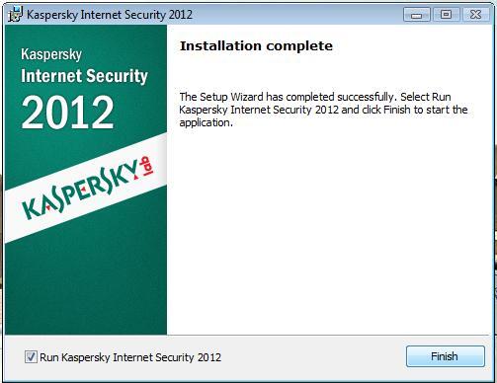Image resolution: width=497 pixels, height=383 pixels.
Task: Close the Kaspersky Internet Security 2012 installer
Action: coord(475,15)
